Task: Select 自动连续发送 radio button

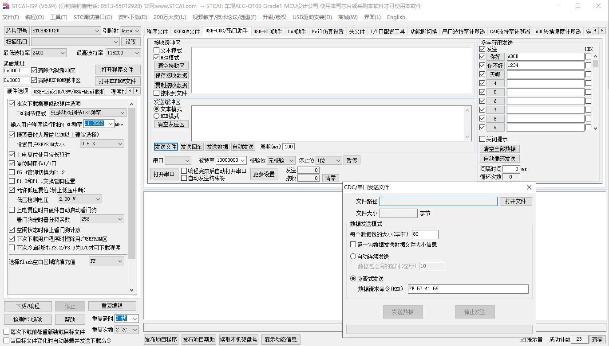Action: coord(353,257)
